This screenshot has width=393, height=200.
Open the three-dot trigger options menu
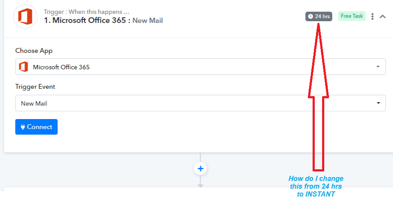tap(372, 16)
